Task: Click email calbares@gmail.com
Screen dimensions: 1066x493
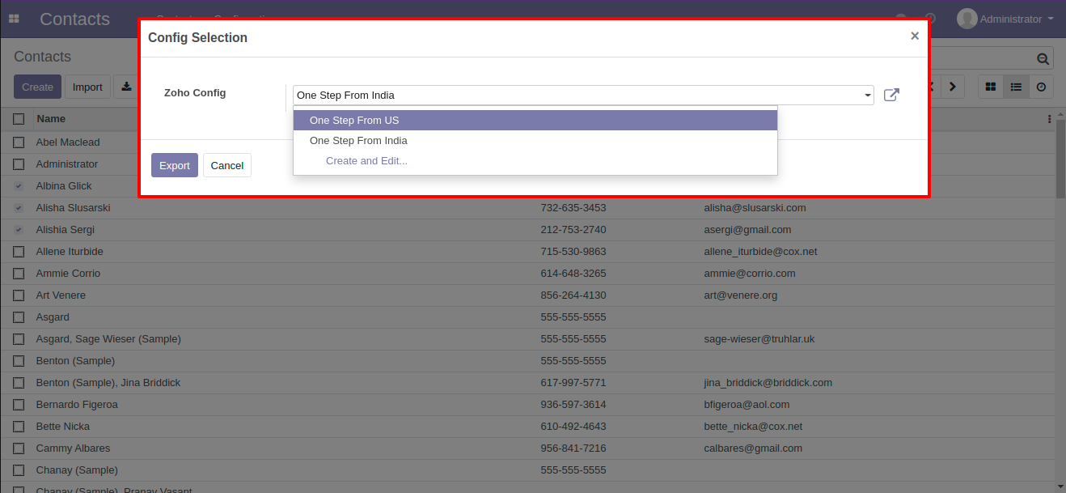Action: (753, 448)
